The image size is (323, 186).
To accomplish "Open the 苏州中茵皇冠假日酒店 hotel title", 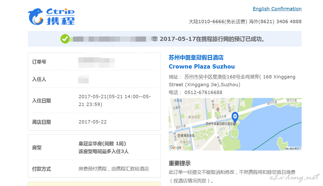I will click(x=196, y=58).
